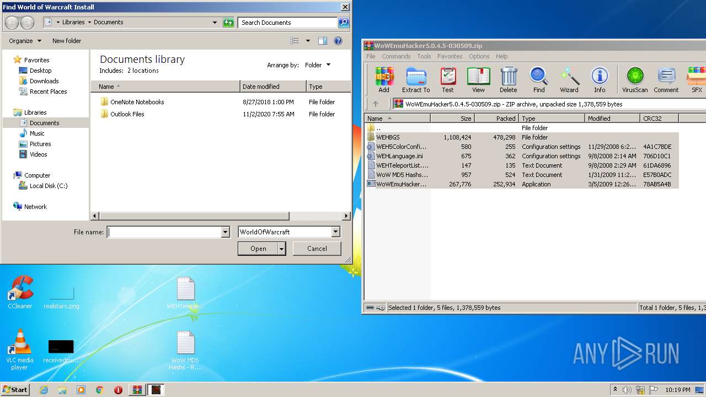The image size is (706, 397).
Task: Click the Find magnifier icon in WinRAR
Action: tap(539, 79)
